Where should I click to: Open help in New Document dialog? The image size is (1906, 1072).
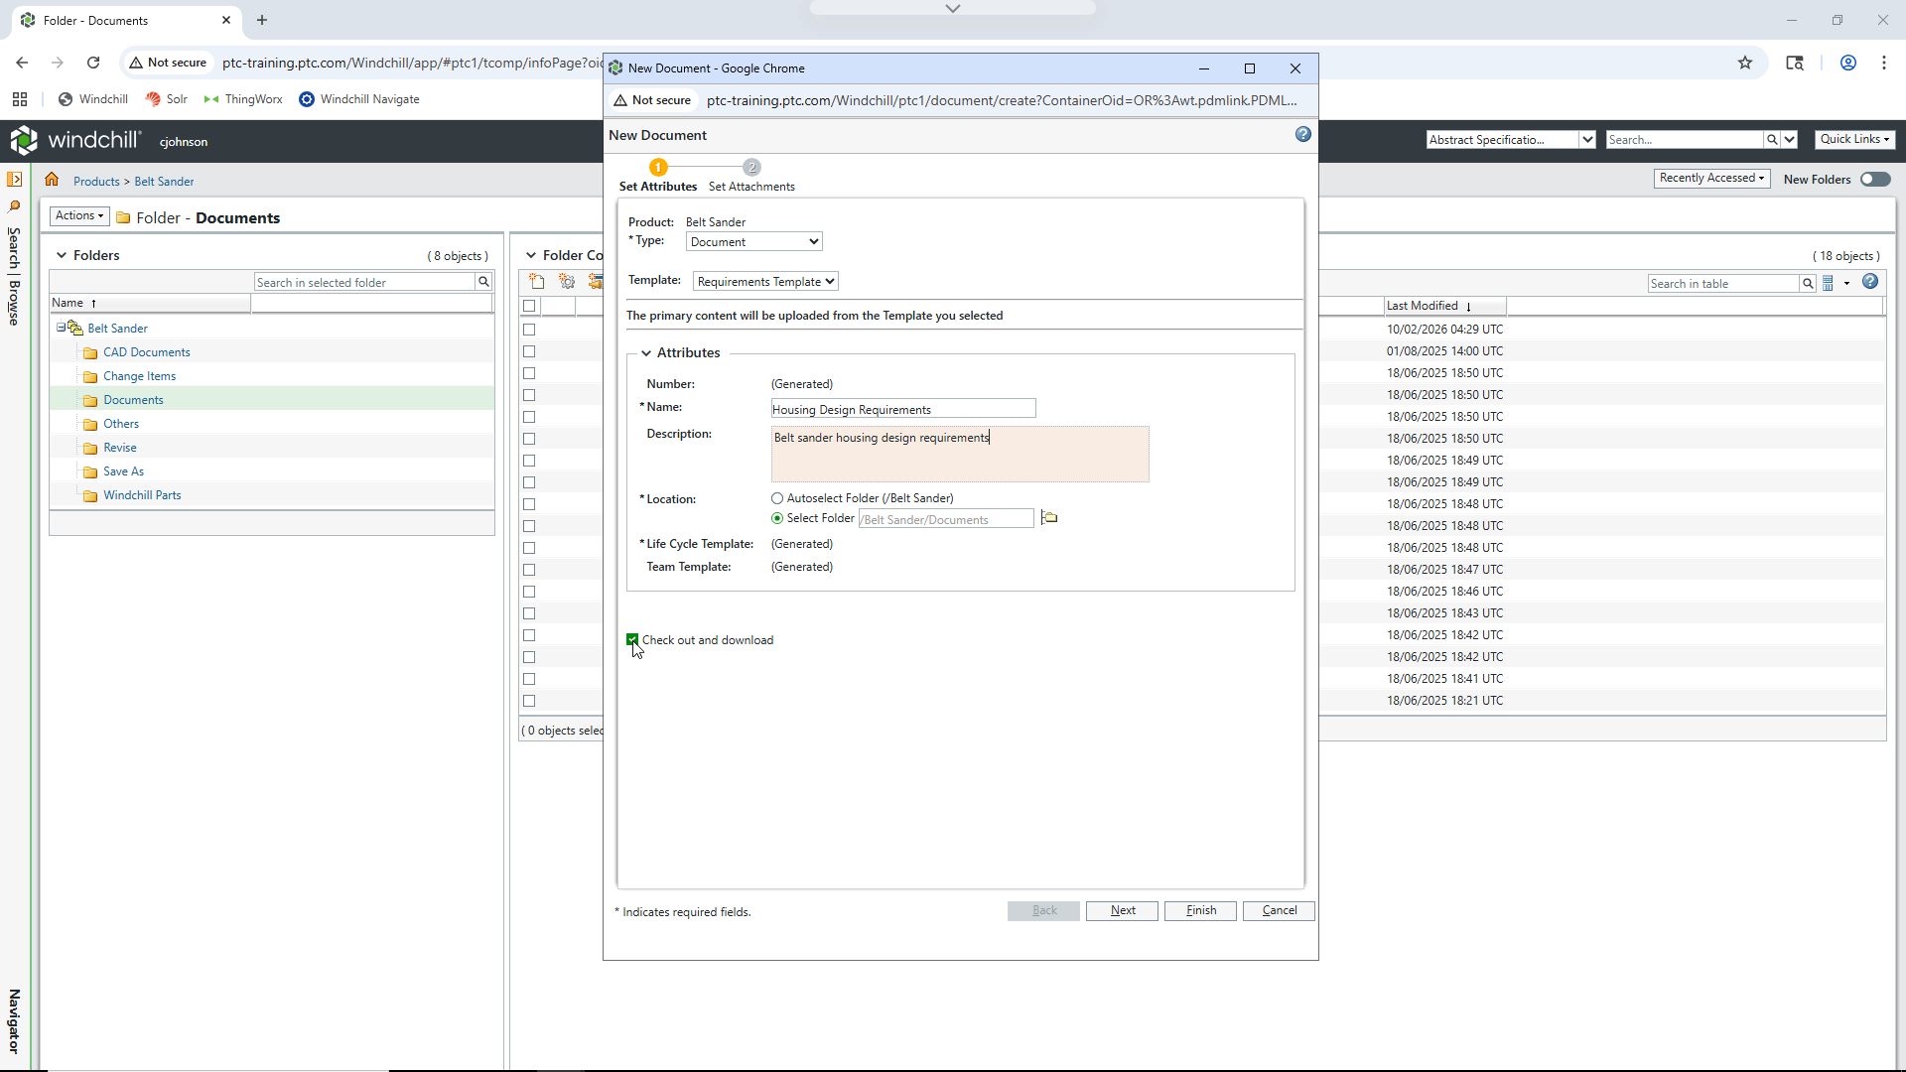pos(1302,135)
